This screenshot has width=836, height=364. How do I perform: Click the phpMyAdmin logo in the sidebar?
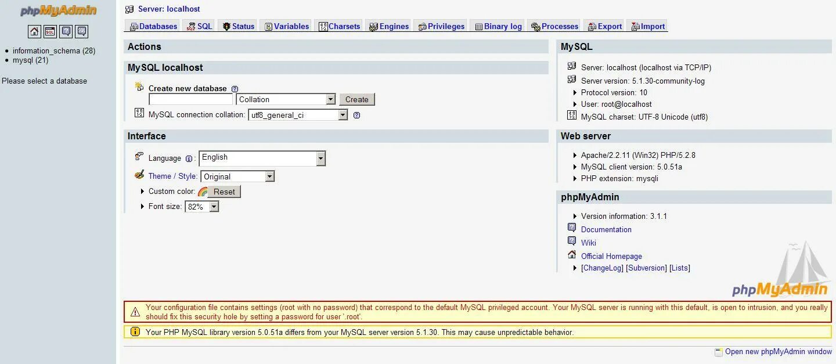click(58, 10)
